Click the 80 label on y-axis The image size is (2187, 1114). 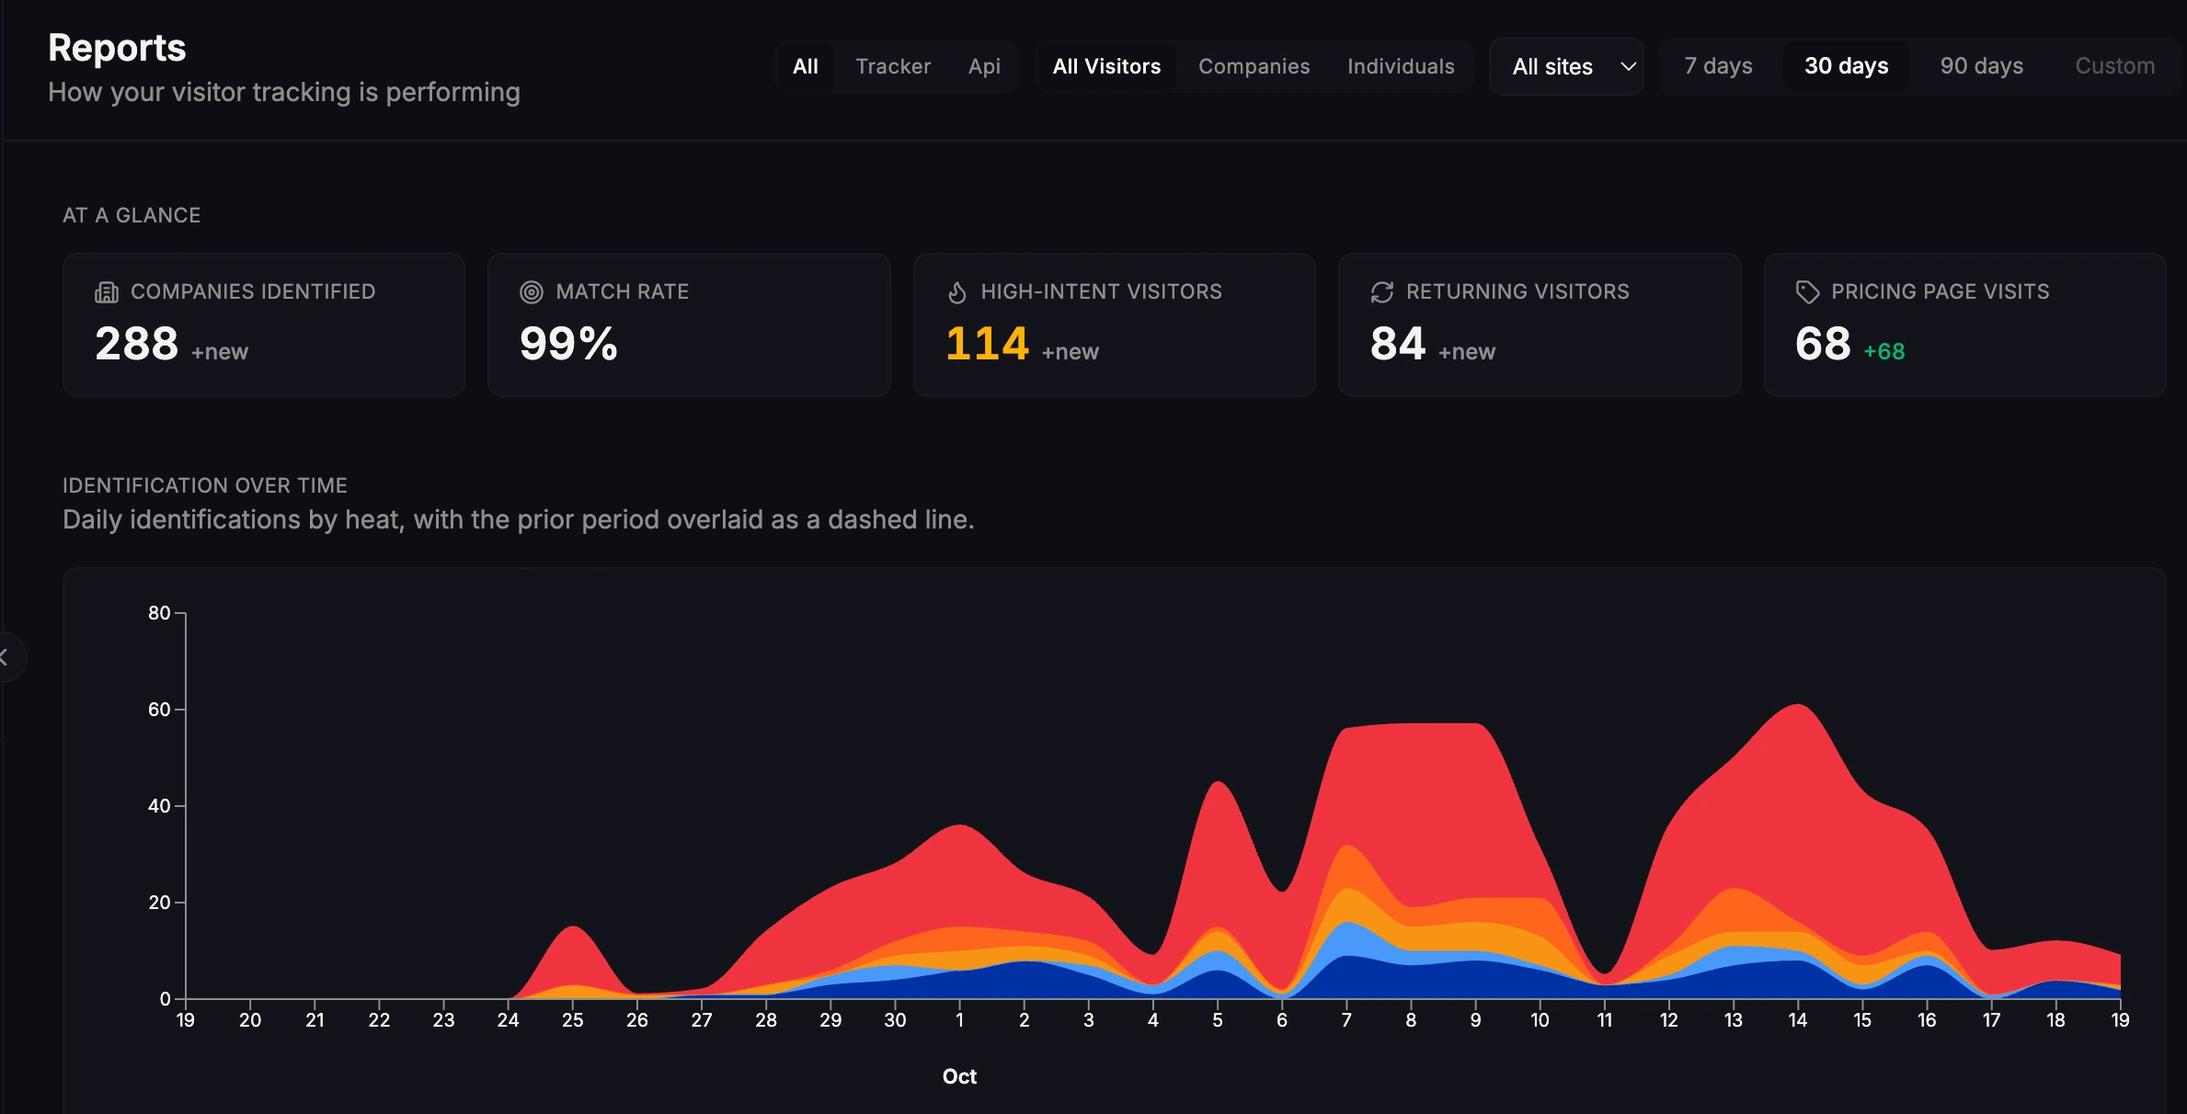[x=159, y=613]
